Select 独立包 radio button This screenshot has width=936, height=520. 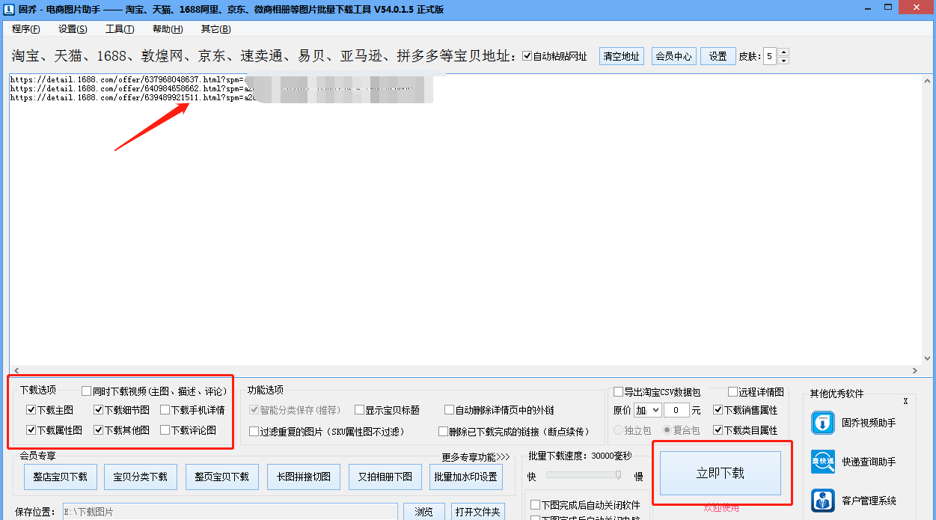click(618, 430)
